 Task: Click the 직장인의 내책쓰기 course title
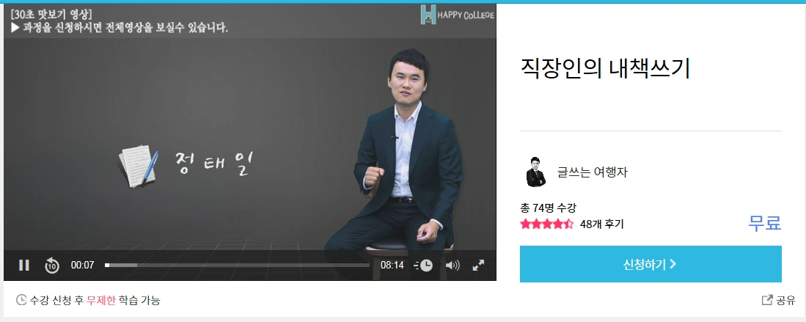(605, 69)
